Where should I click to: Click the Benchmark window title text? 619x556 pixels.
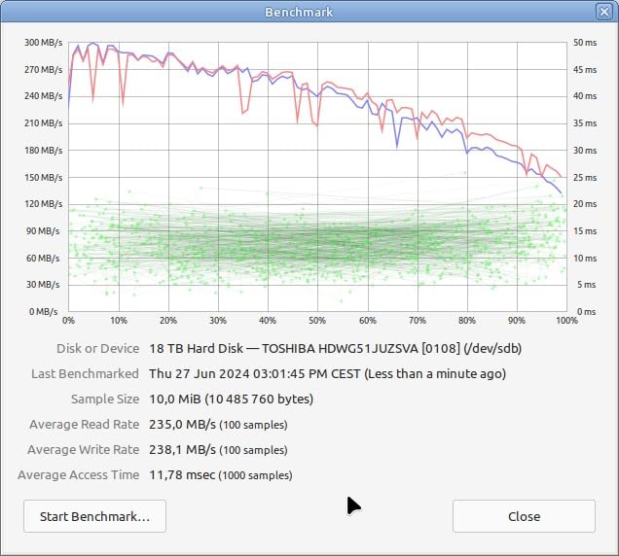tap(299, 12)
